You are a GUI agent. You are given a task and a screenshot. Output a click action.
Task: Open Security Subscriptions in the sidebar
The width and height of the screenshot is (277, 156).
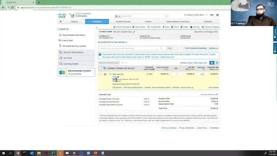coord(76,52)
